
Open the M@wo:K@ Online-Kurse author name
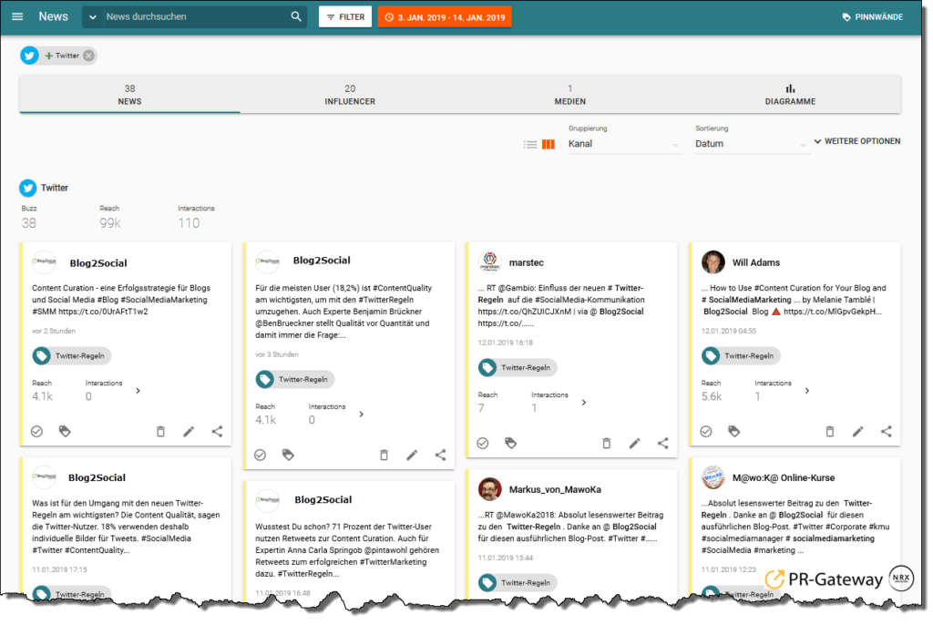point(783,477)
